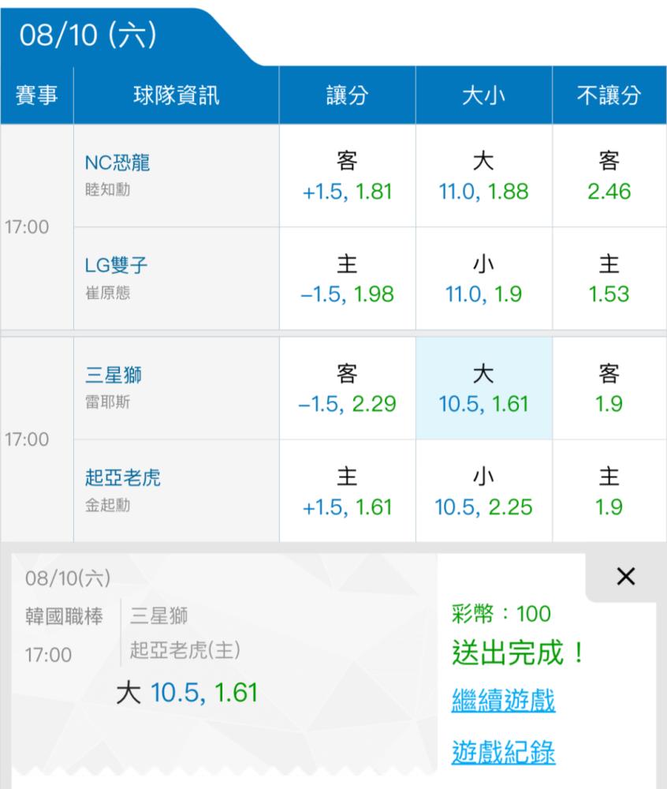Open 三星獅 team info
Image resolution: width=667 pixels, height=789 pixels.
tap(113, 375)
